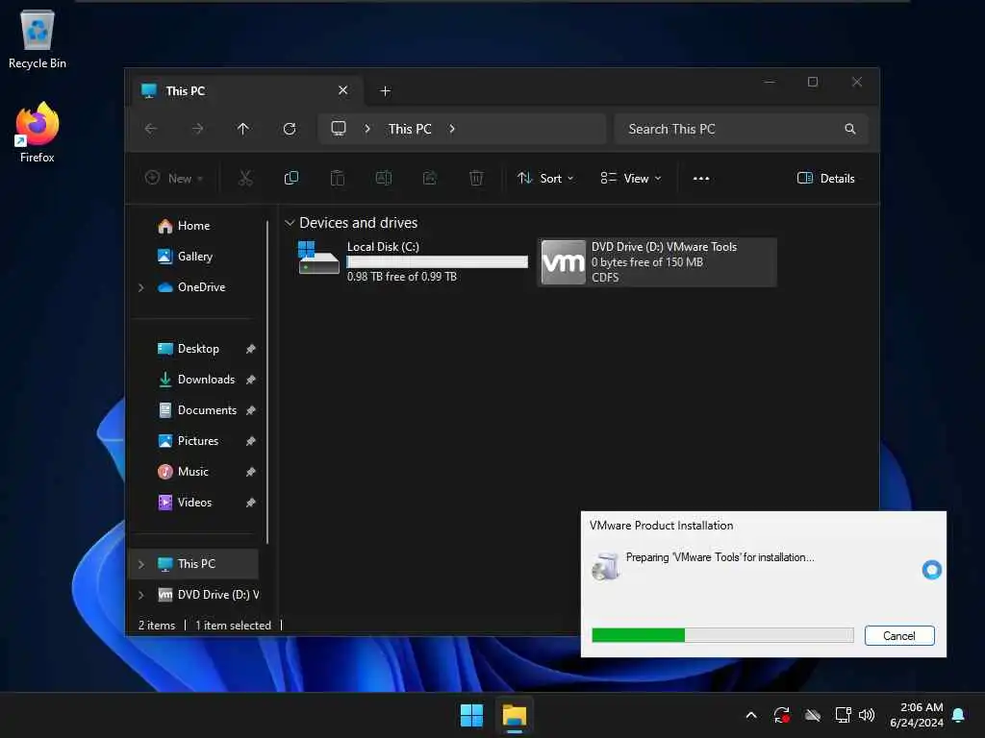The image size is (985, 738).
Task: Unpin Music from Quick access
Action: coord(251,472)
